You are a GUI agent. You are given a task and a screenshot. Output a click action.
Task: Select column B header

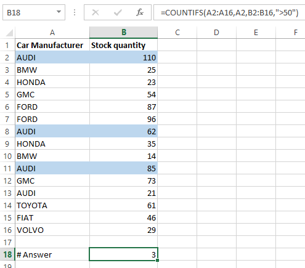124,33
